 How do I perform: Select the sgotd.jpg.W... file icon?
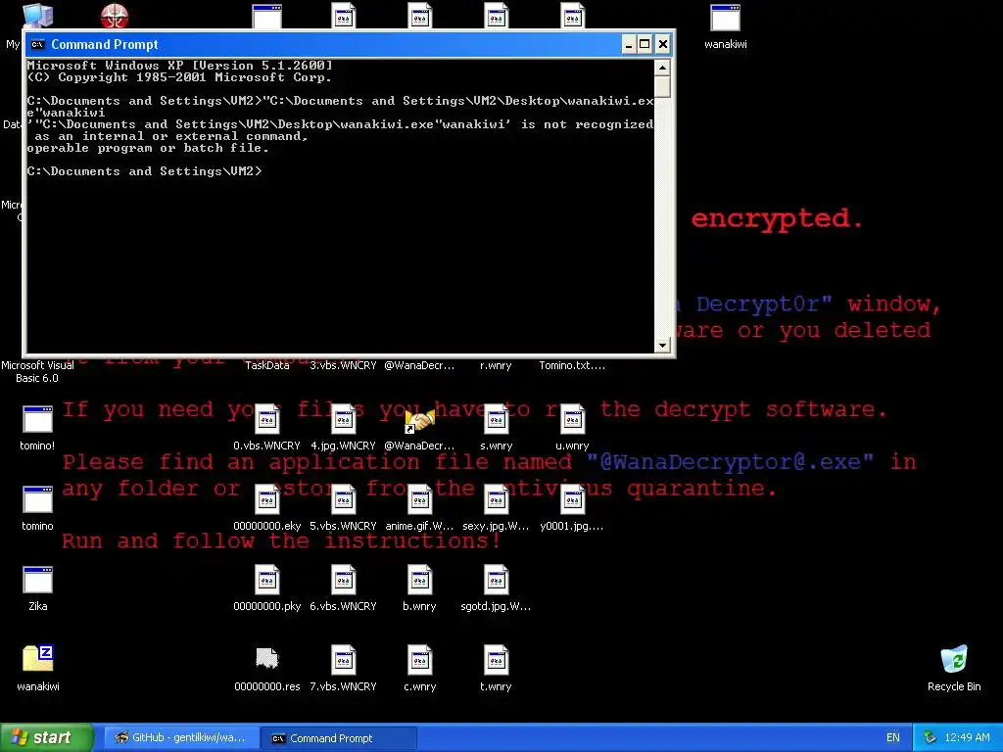pos(496,580)
